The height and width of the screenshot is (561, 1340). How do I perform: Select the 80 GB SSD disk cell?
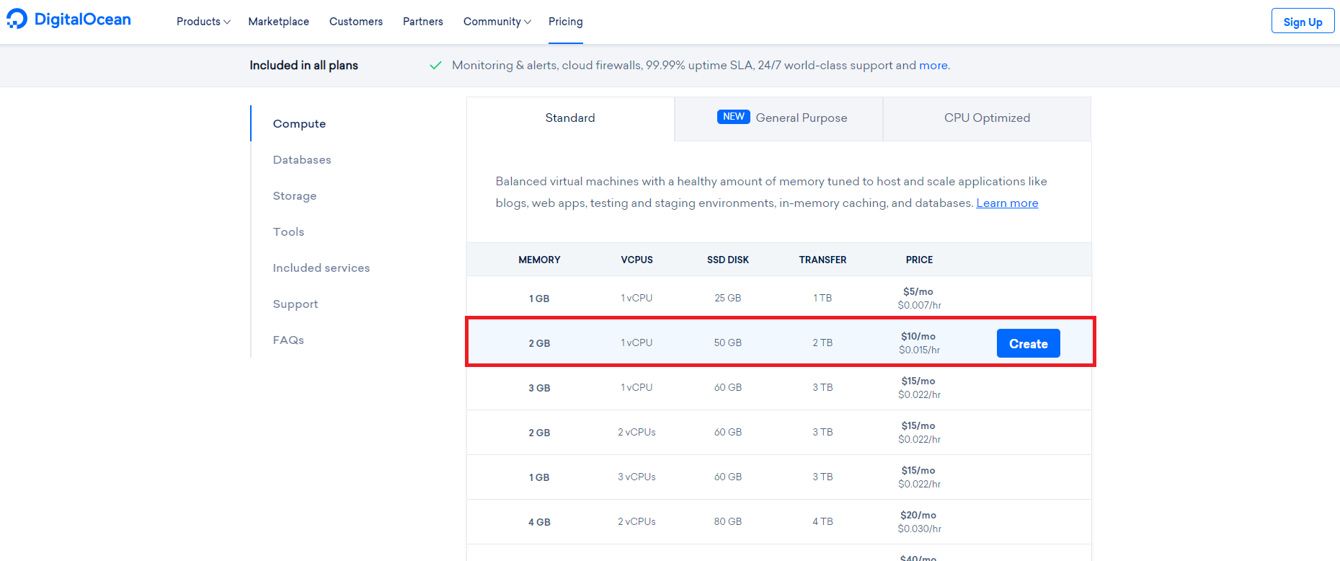728,521
